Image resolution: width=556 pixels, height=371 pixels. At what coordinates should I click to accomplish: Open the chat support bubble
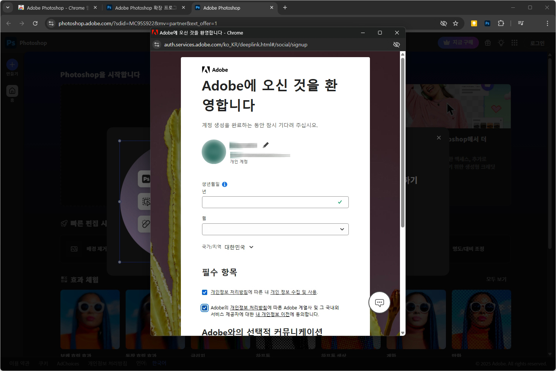coord(379,302)
